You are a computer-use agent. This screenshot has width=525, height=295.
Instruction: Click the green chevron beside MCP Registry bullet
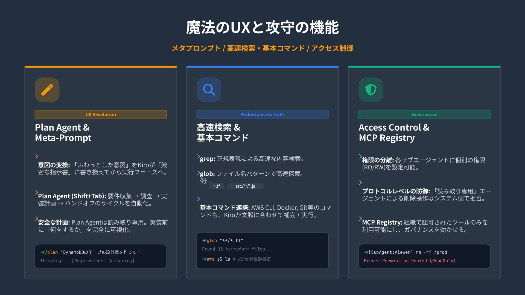(x=360, y=219)
